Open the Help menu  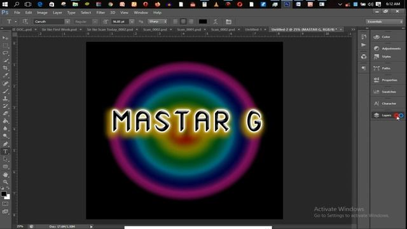point(157,13)
